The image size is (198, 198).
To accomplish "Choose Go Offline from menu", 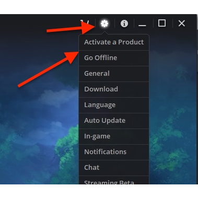I will (114, 58).
